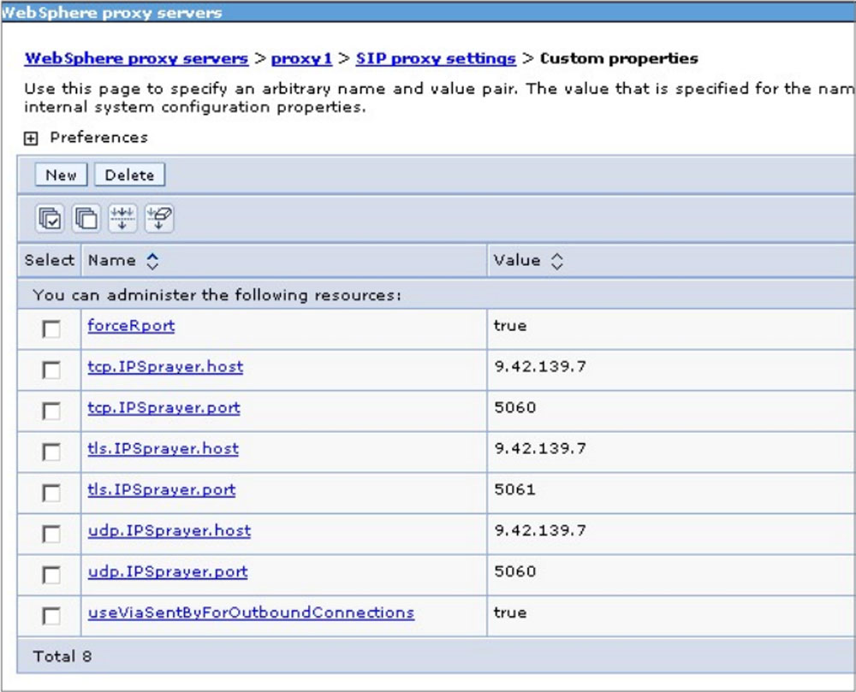
Task: Open the WebSphere proxy servers breadcrumb link
Action: (136, 58)
